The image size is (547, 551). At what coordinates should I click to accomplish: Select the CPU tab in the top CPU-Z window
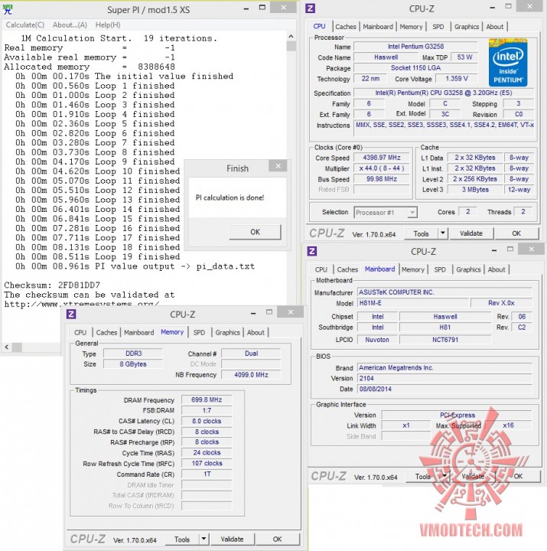[x=319, y=26]
